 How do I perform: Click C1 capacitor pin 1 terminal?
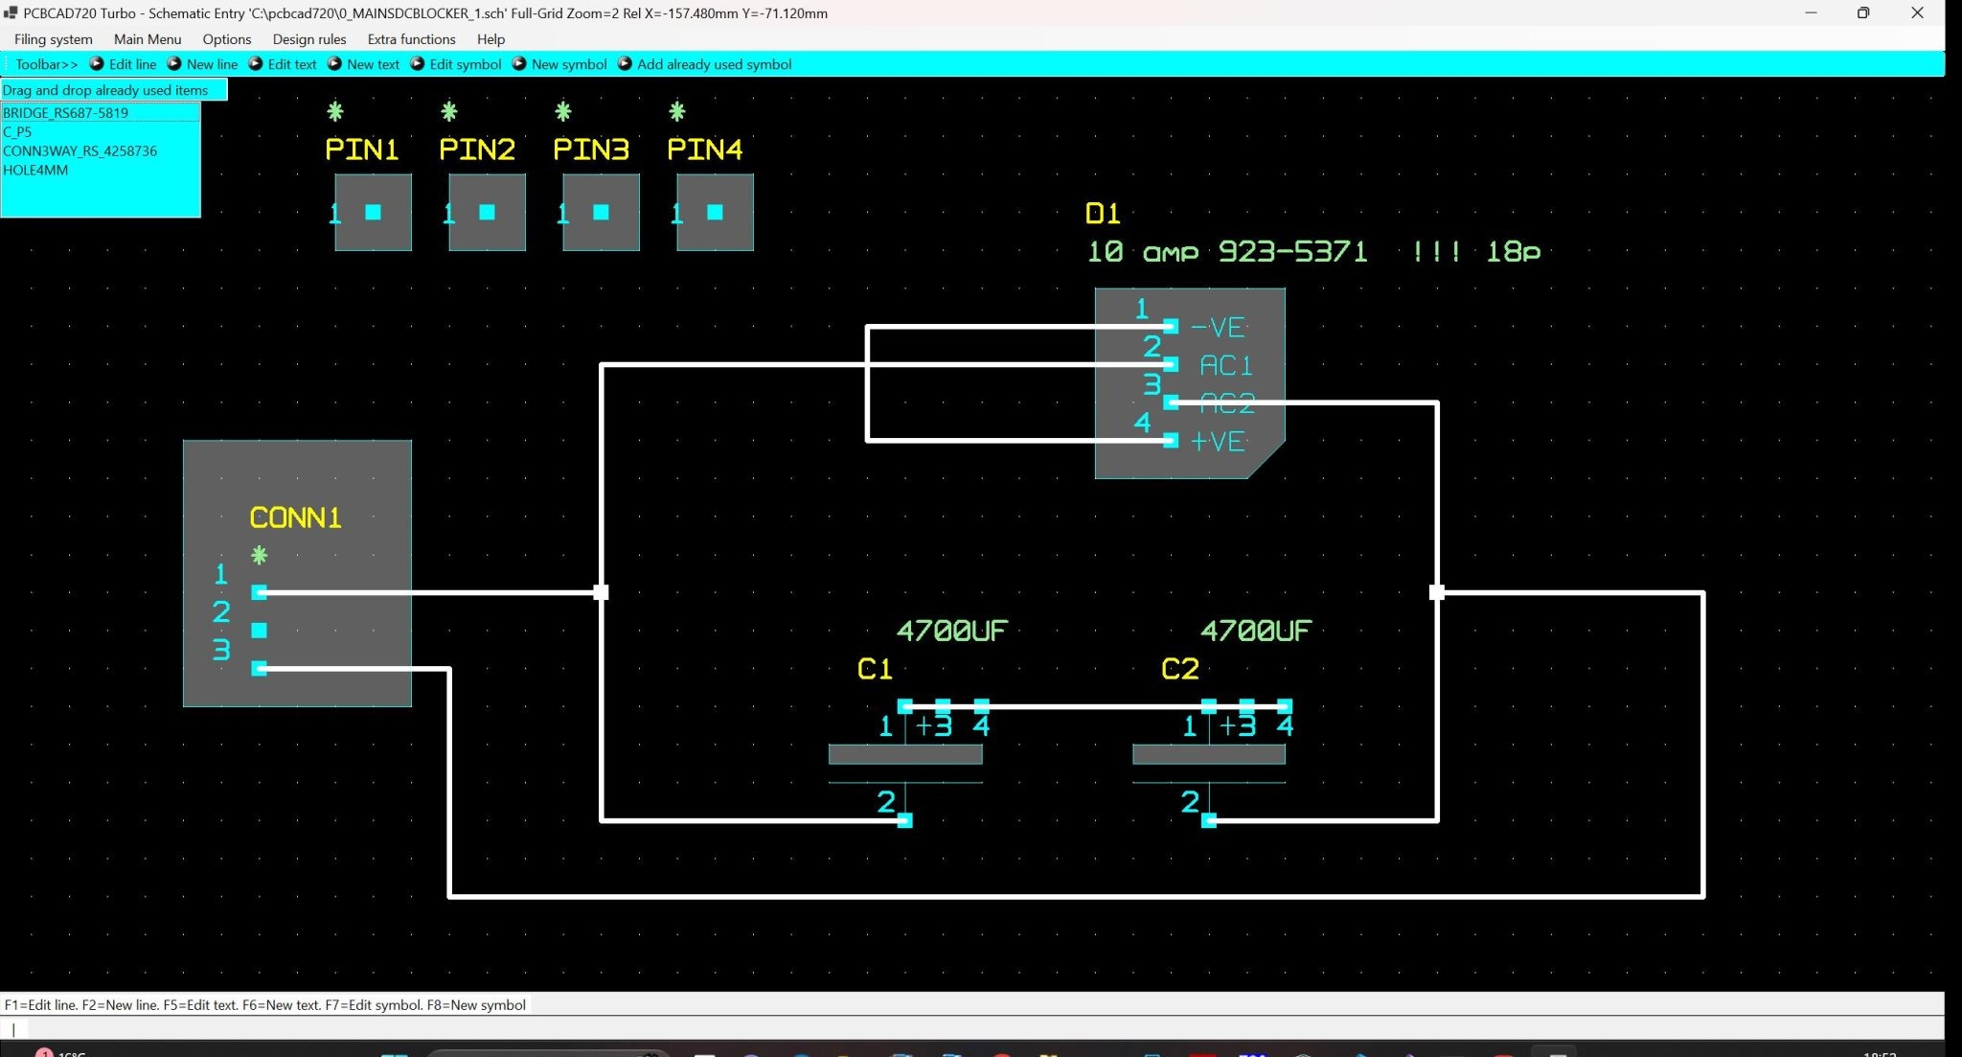click(x=905, y=706)
